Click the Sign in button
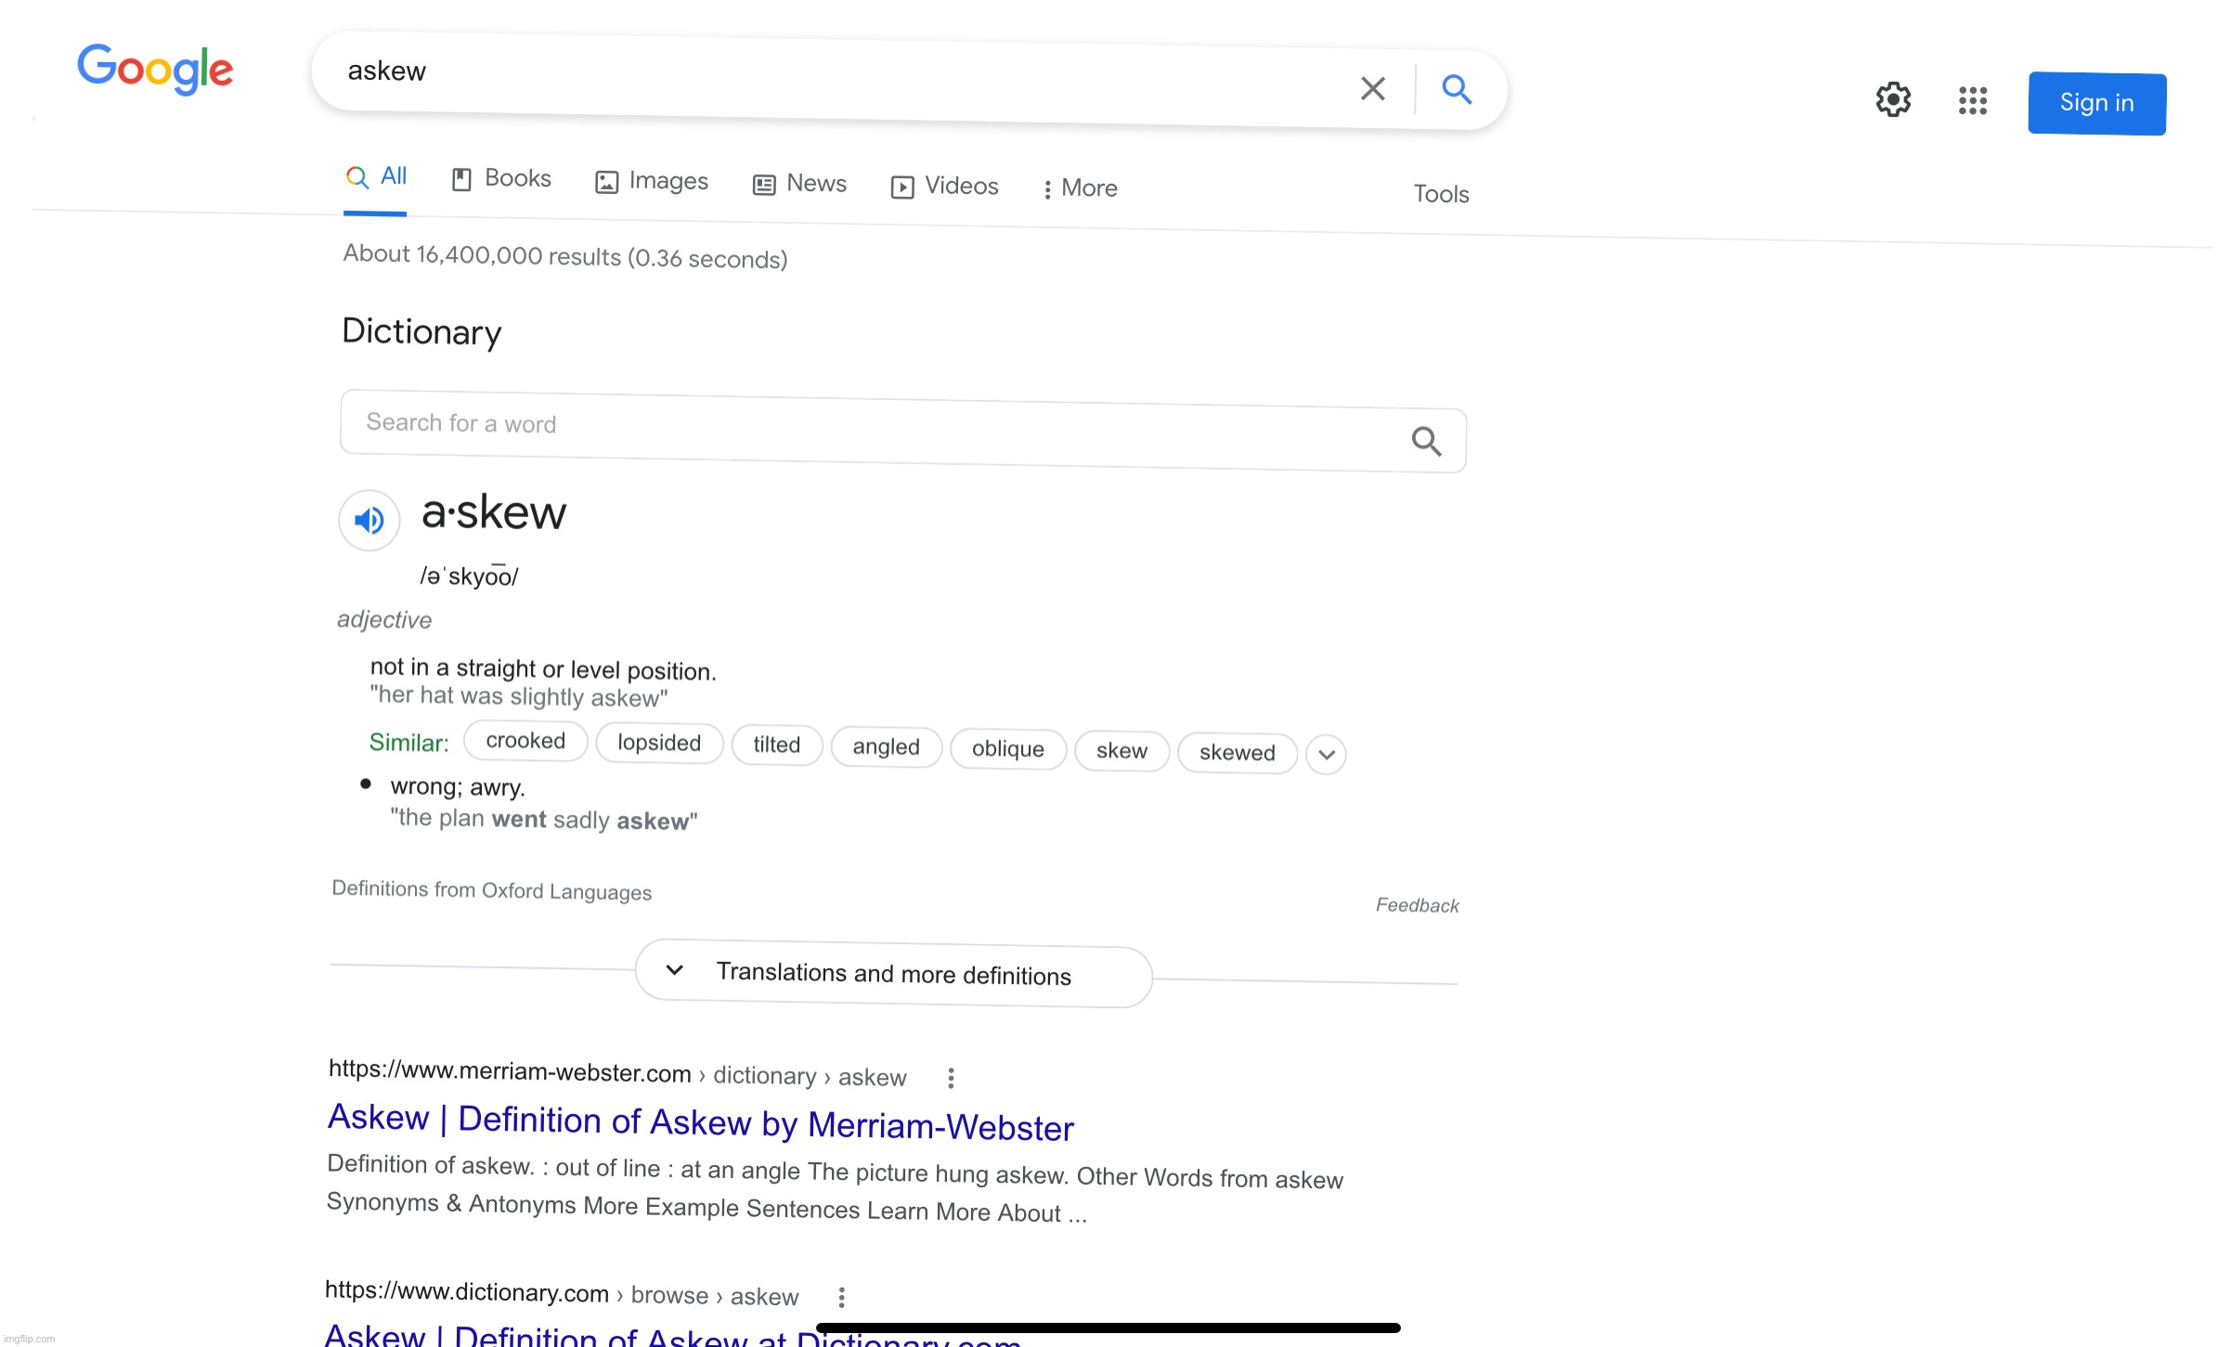Viewport: 2217px width, 1347px height. [2096, 103]
